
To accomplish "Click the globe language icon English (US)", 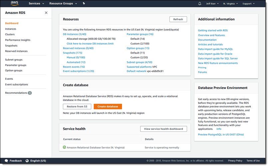I will [x=27, y=161].
